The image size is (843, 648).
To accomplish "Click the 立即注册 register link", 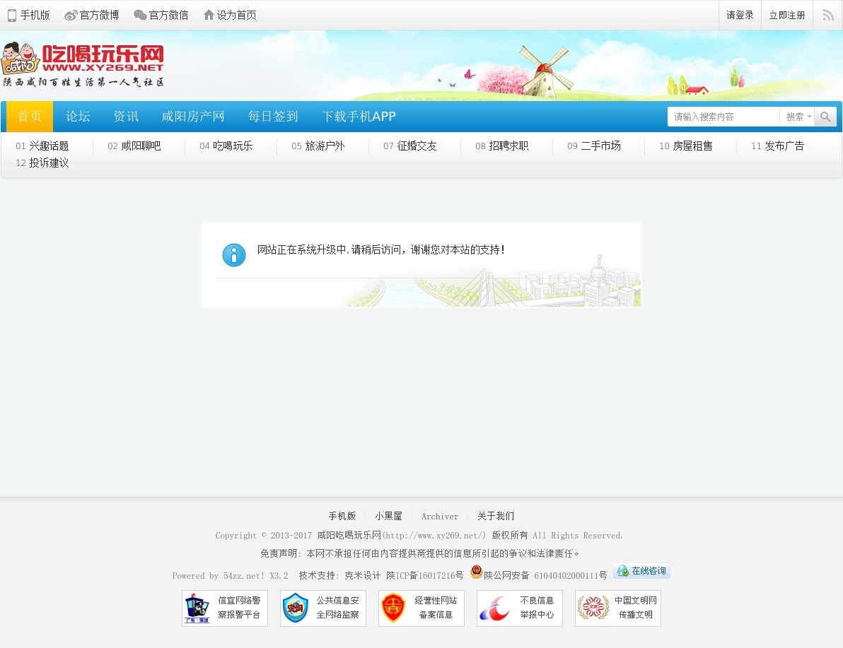I will click(786, 15).
